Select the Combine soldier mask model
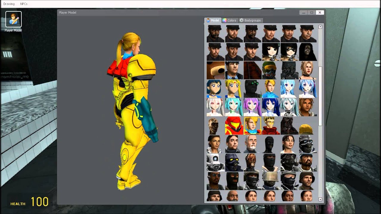Viewport: 381px width, 214px height. tap(308, 144)
